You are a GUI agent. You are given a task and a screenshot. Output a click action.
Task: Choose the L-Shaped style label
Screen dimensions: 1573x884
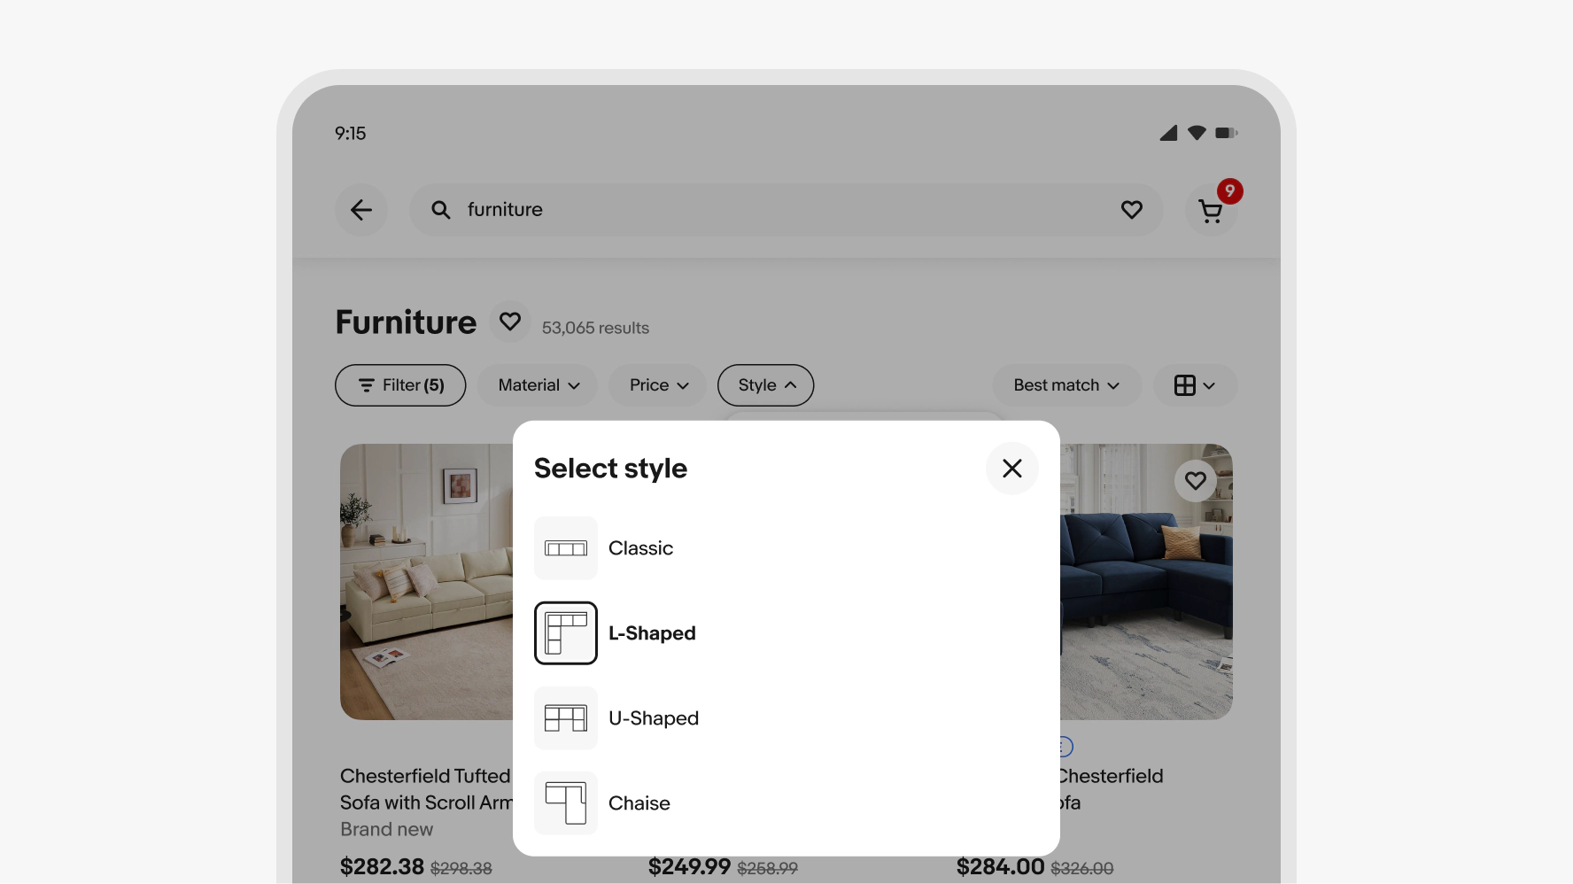coord(652,633)
